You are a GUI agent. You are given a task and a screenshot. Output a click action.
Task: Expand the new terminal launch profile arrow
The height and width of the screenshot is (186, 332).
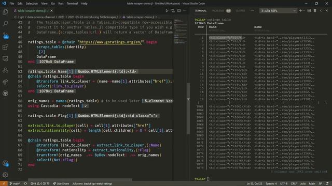(x=304, y=10)
